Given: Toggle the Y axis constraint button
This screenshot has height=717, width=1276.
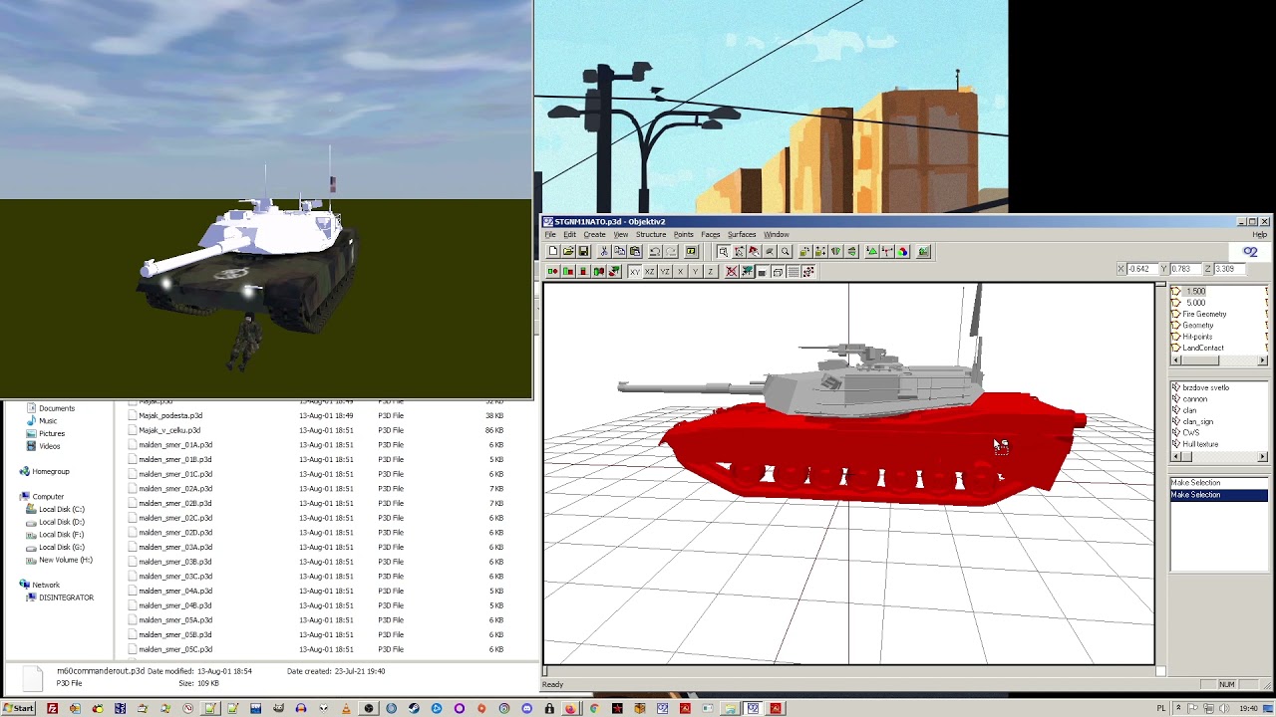Looking at the screenshot, I should click(695, 271).
